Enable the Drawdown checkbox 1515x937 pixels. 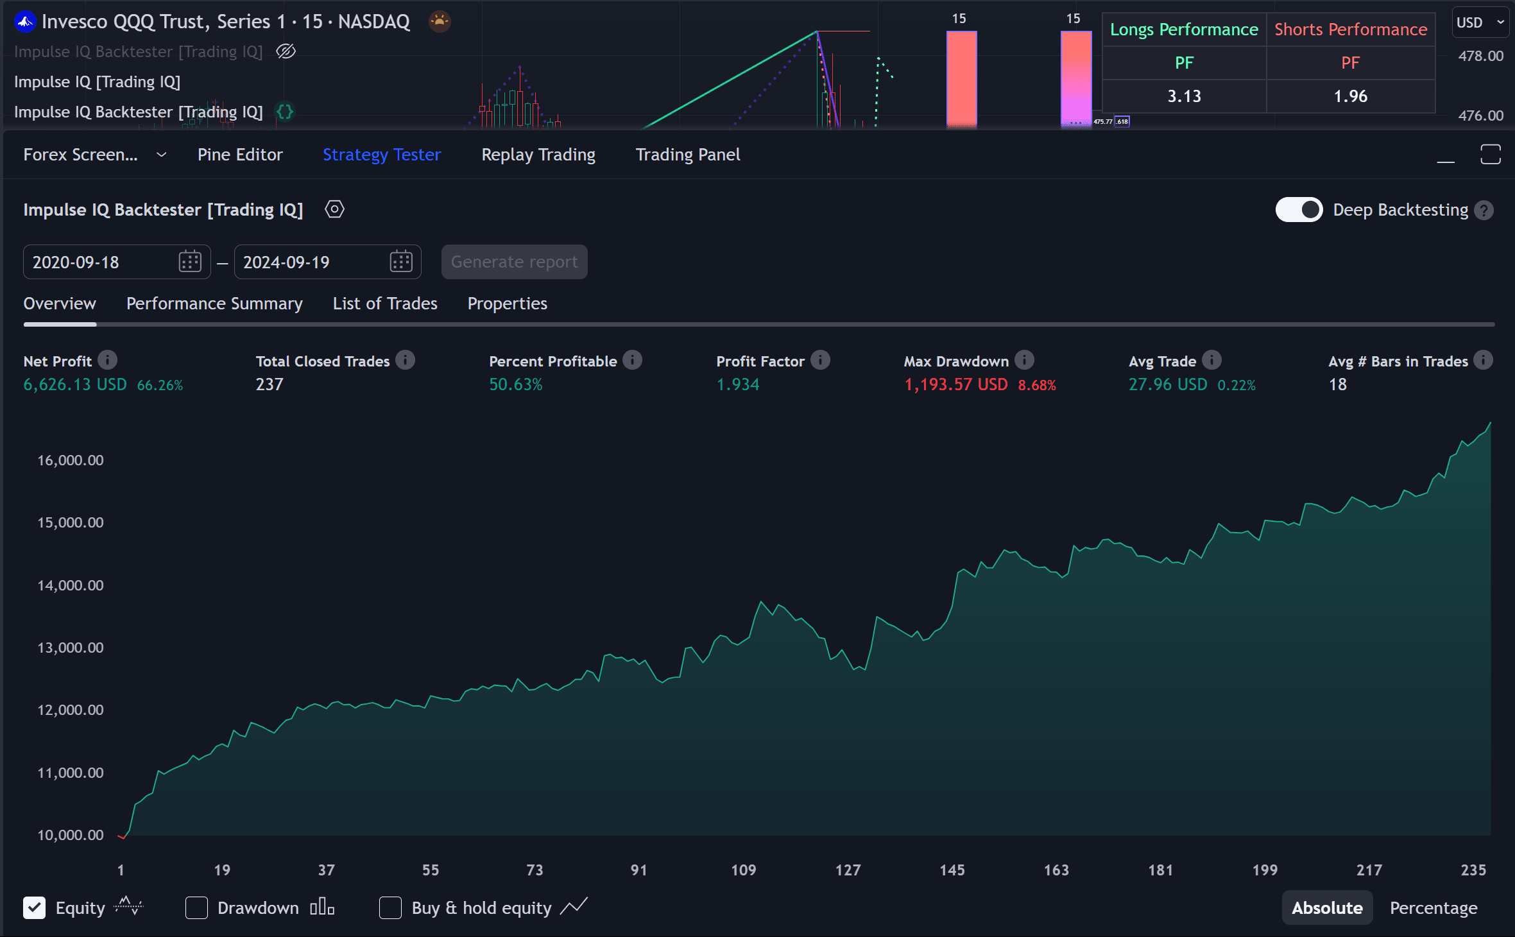(196, 907)
